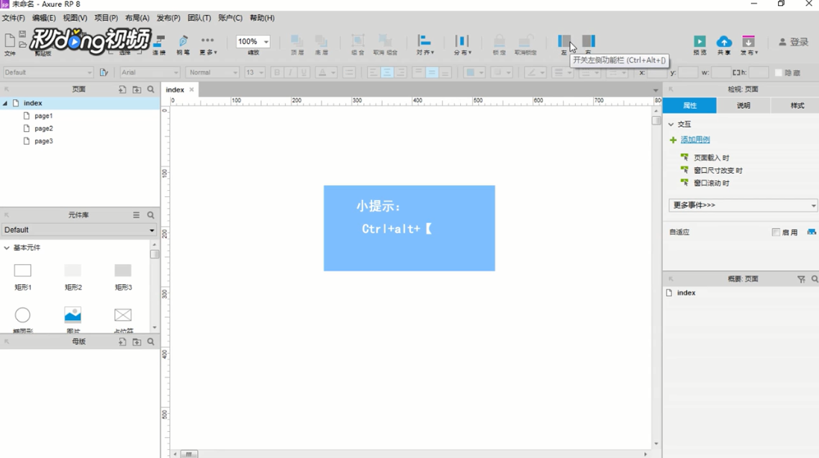Search in the Masters panel
819x458 pixels.
(151, 342)
